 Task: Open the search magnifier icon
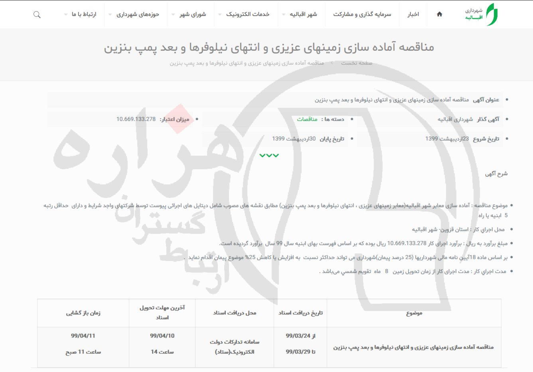coord(37,15)
